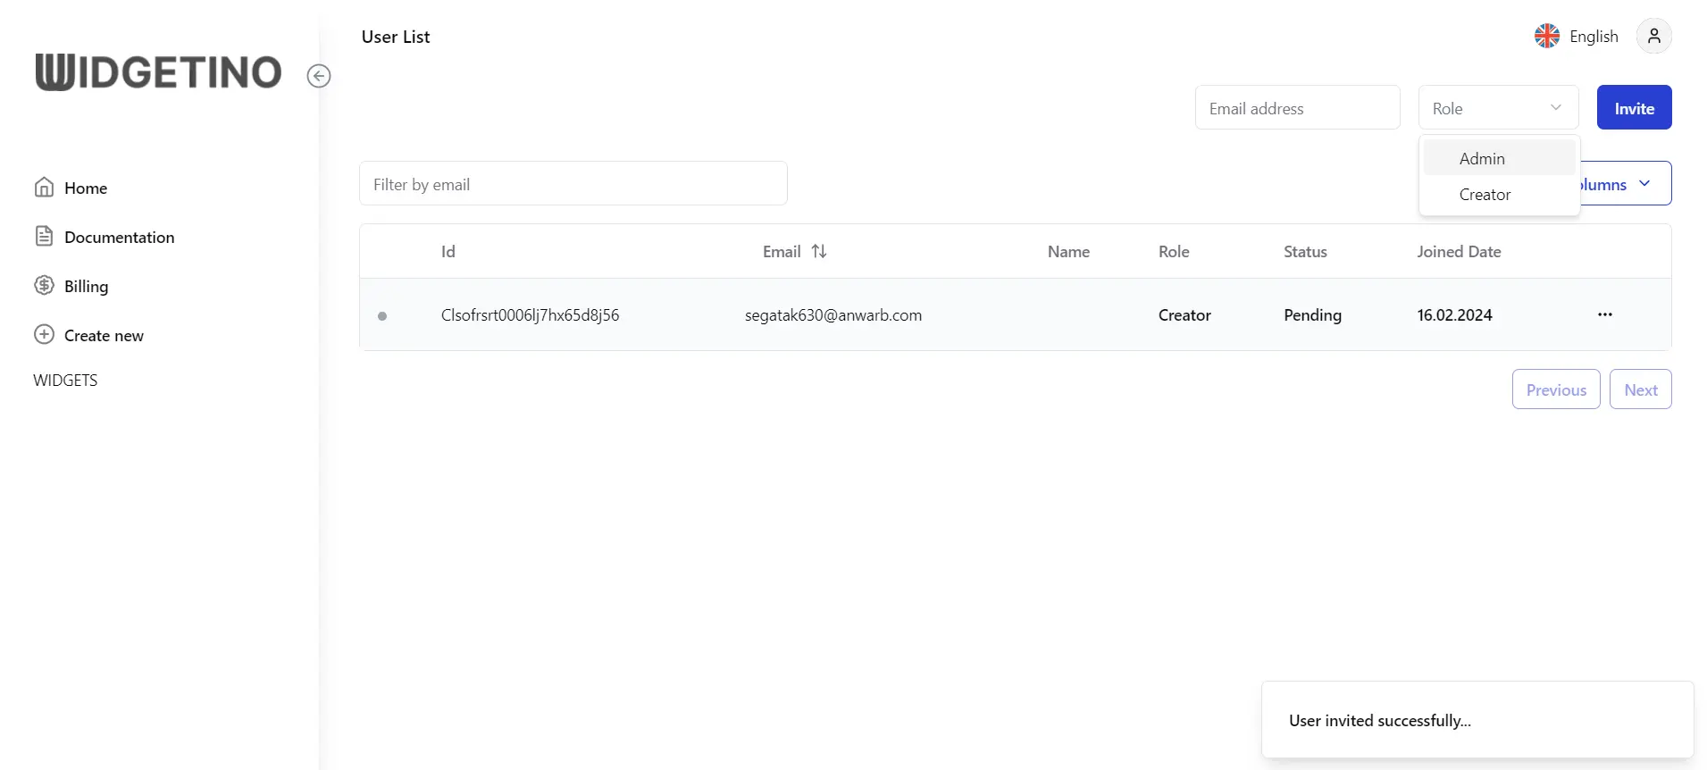Click the Documentation file icon
The width and height of the screenshot is (1707, 770).
tap(44, 237)
